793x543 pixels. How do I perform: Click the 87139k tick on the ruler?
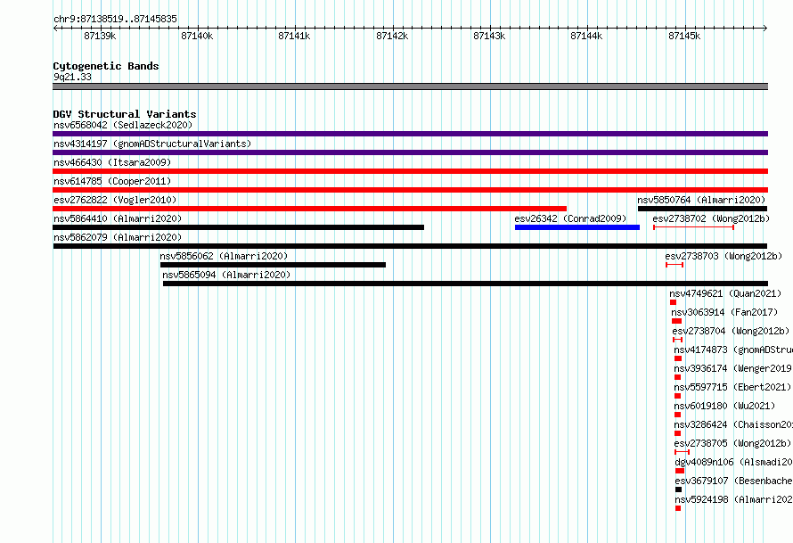pos(100,36)
